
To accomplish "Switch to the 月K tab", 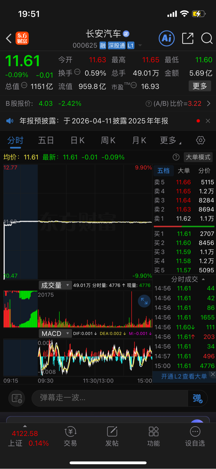I will point(139,140).
